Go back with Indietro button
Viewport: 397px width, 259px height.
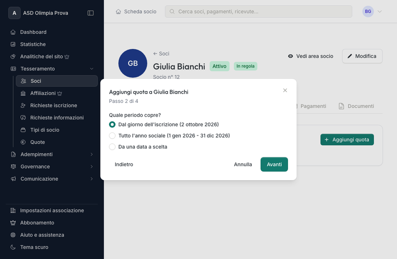[x=124, y=164]
